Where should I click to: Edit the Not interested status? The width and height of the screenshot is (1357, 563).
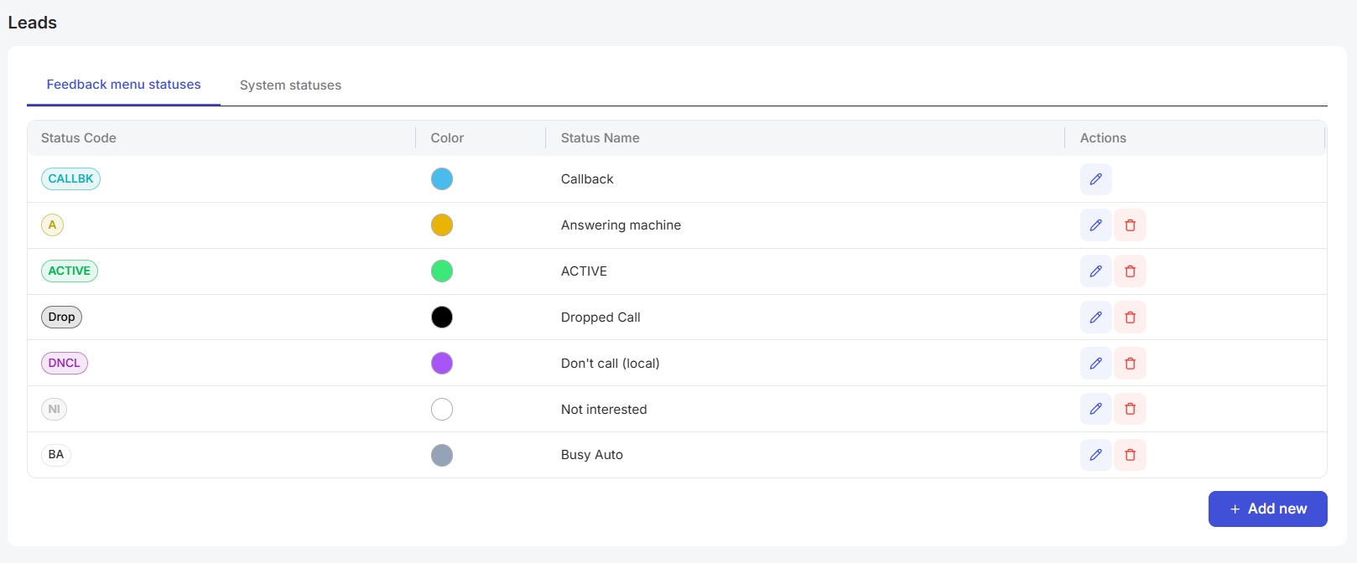(1095, 409)
